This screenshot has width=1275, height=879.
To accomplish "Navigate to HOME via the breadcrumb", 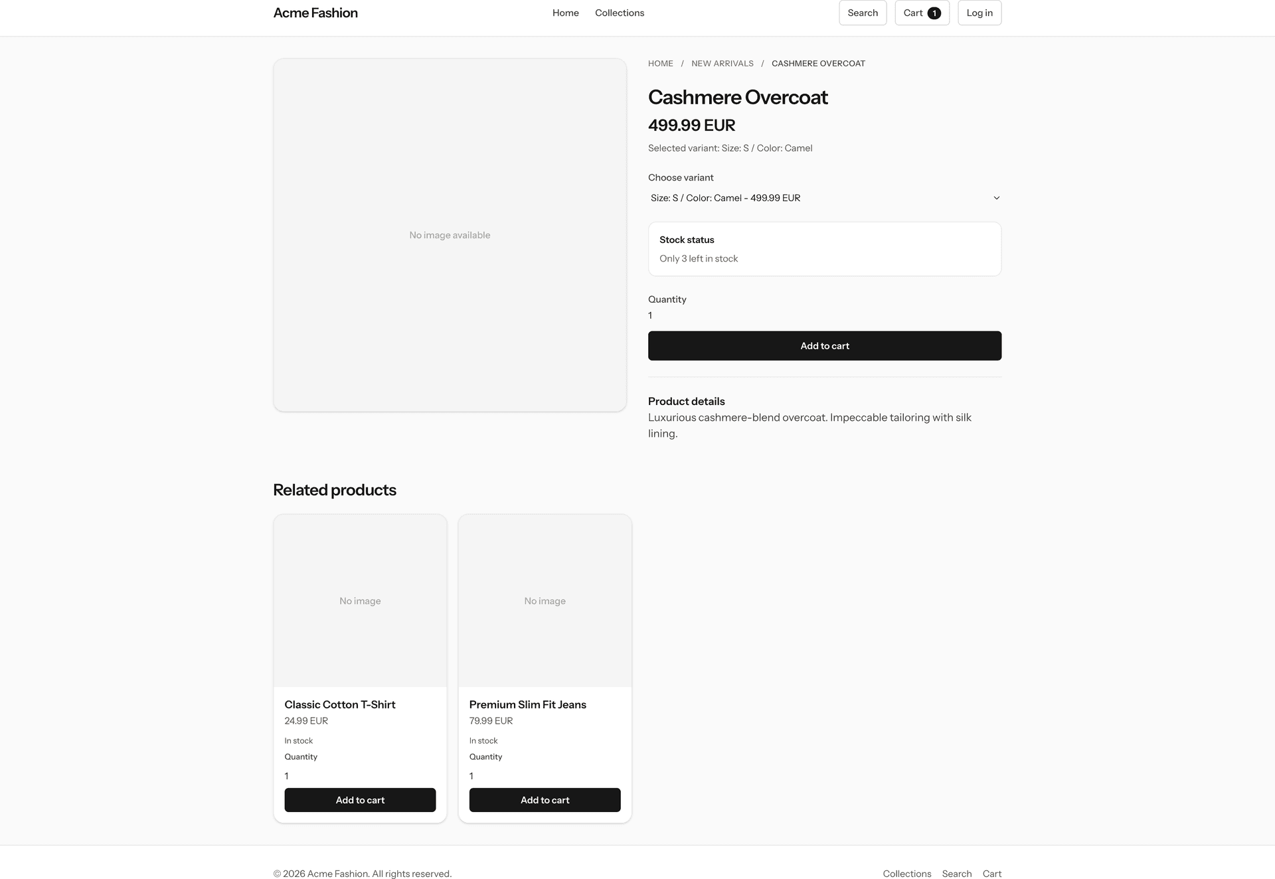I will coord(660,63).
